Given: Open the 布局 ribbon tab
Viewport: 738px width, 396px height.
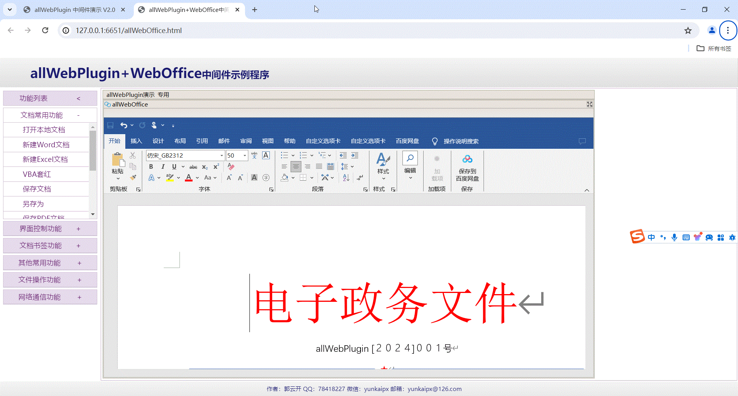Looking at the screenshot, I should tap(180, 141).
